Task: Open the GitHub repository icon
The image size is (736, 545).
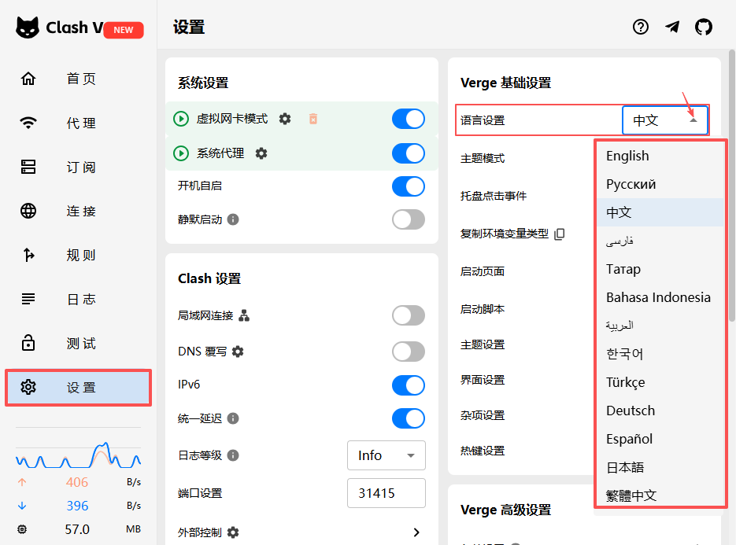Action: (703, 28)
